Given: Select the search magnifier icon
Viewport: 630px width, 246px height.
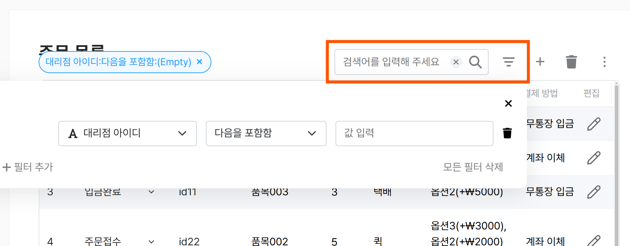Looking at the screenshot, I should click(475, 62).
